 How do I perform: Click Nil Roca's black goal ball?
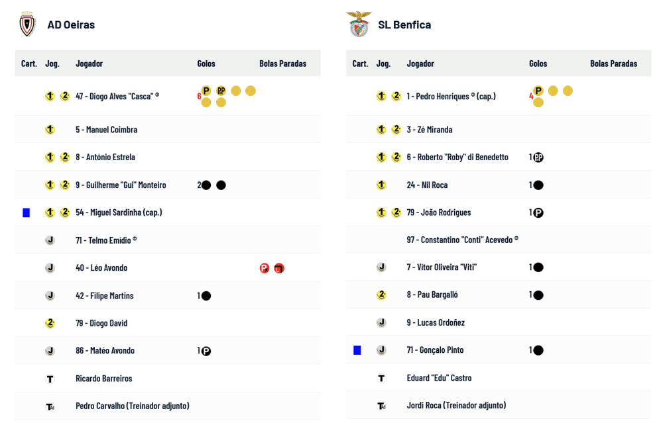538,185
